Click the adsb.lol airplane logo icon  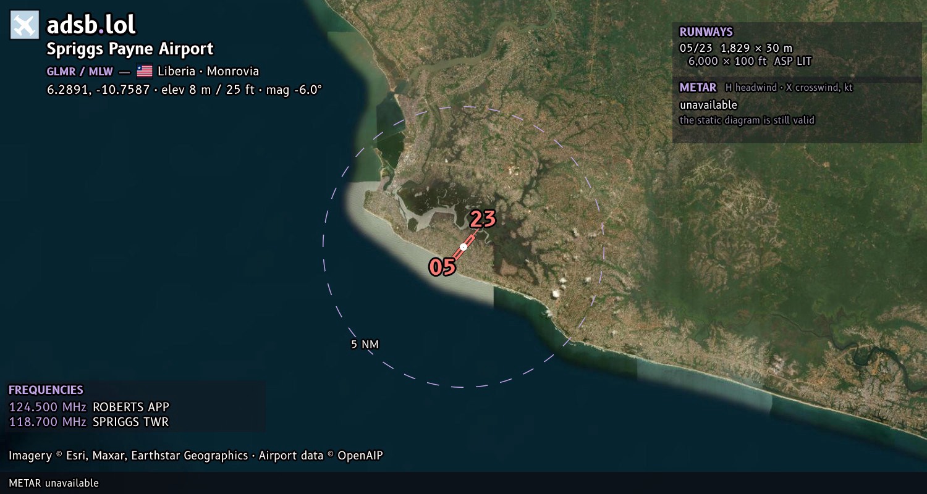click(x=25, y=25)
